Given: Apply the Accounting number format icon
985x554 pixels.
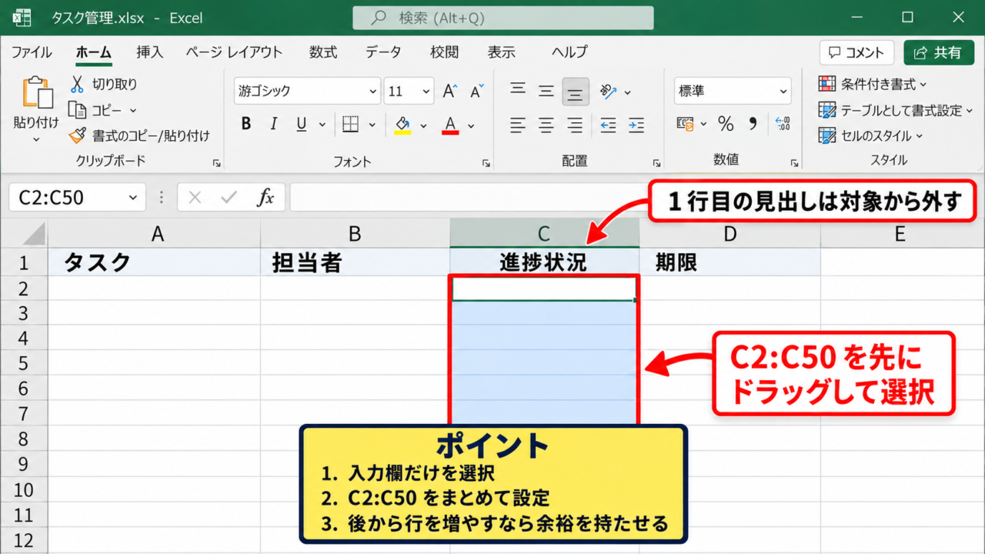Looking at the screenshot, I should click(685, 123).
